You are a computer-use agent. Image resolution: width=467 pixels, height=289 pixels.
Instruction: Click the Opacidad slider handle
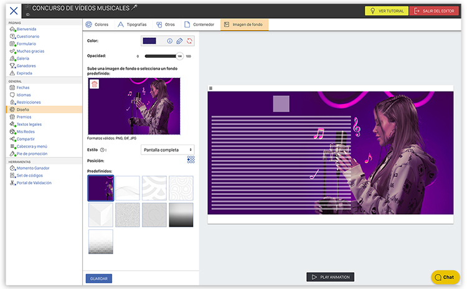pos(179,56)
